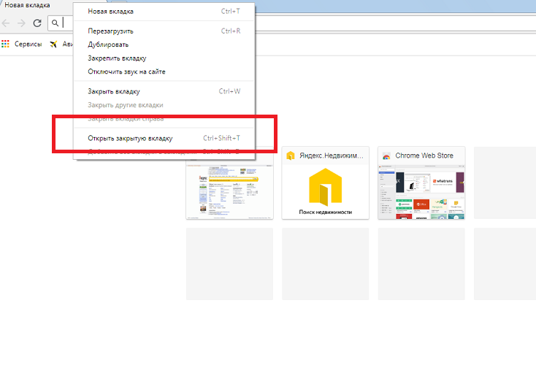Screen dimensions: 536x365
Task: Click the Поиск недвижимости caption
Action: [326, 212]
